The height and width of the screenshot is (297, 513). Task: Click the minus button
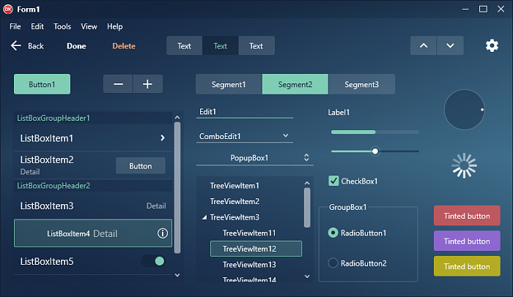(x=118, y=84)
